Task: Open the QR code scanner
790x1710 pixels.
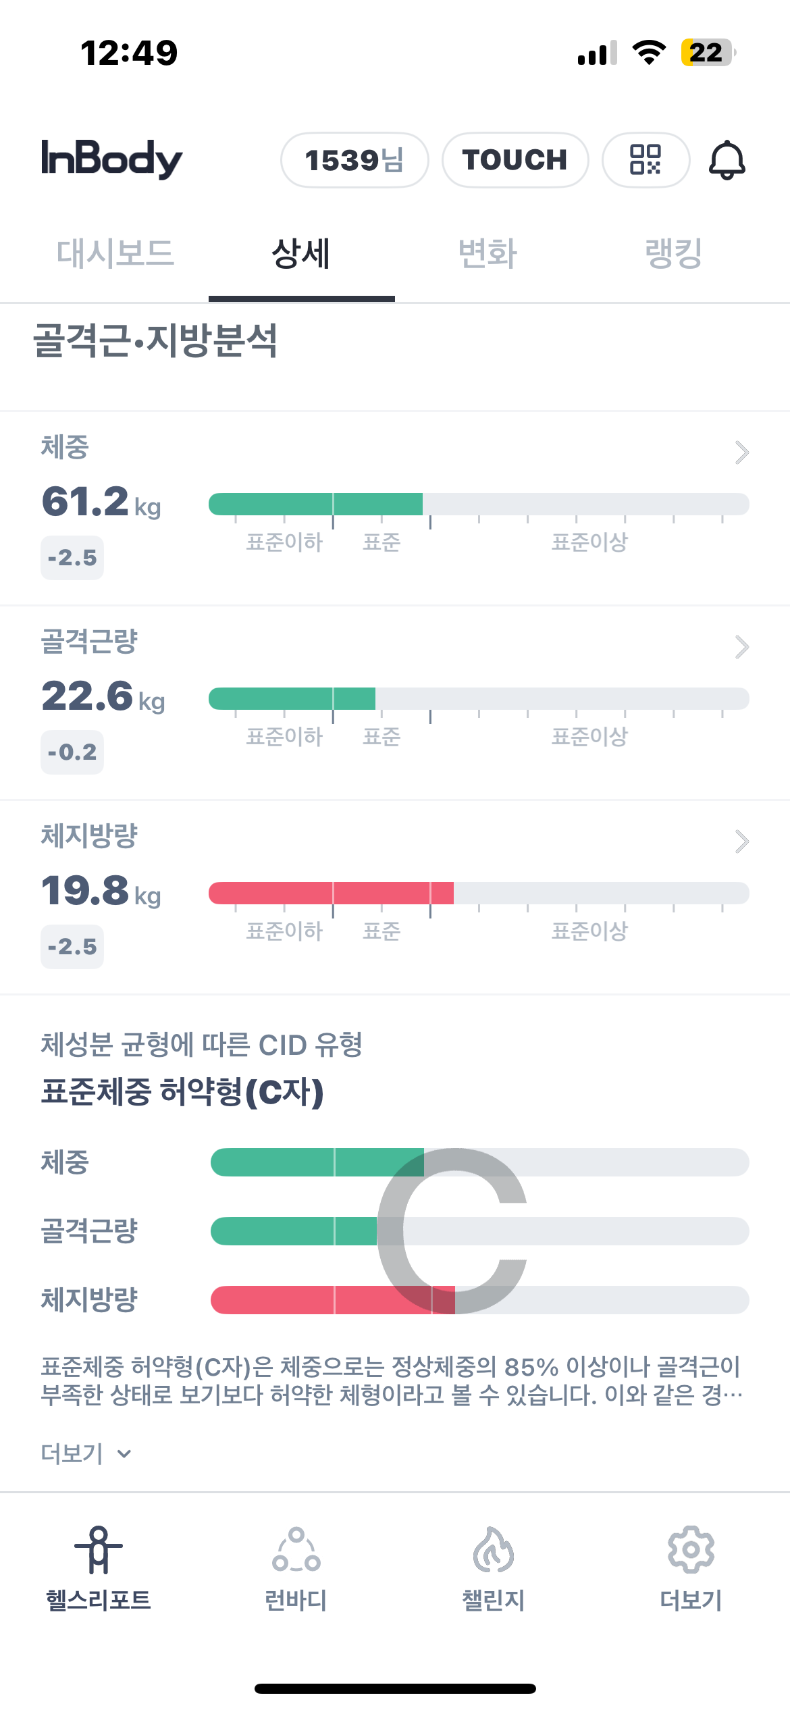Action: click(646, 160)
